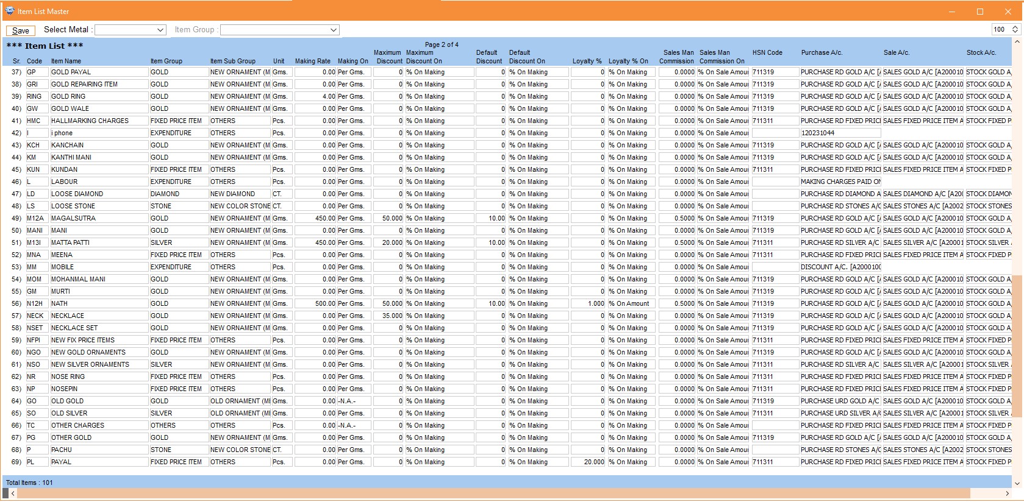This screenshot has height=502, width=1024.
Task: Click PACHU item name cell
Action: pos(99,450)
